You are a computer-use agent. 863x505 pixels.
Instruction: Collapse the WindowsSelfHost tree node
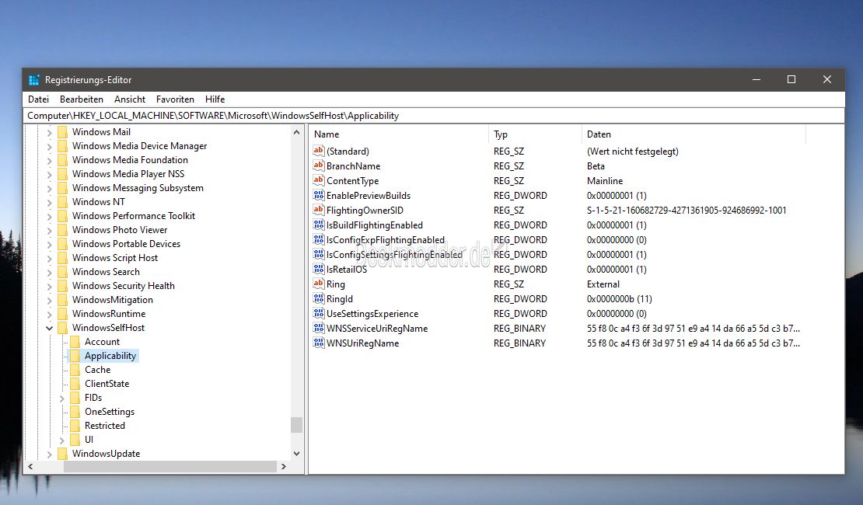pyautogui.click(x=49, y=328)
